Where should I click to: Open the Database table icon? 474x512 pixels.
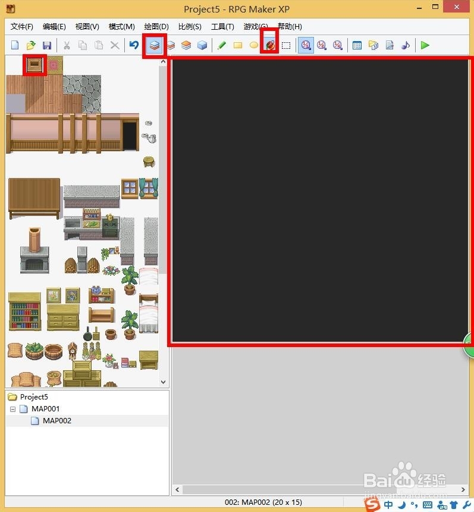(x=357, y=45)
